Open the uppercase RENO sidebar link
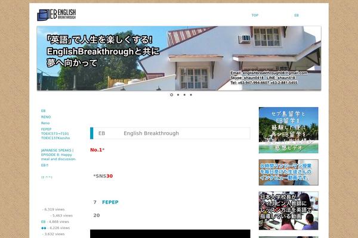 [46, 117]
